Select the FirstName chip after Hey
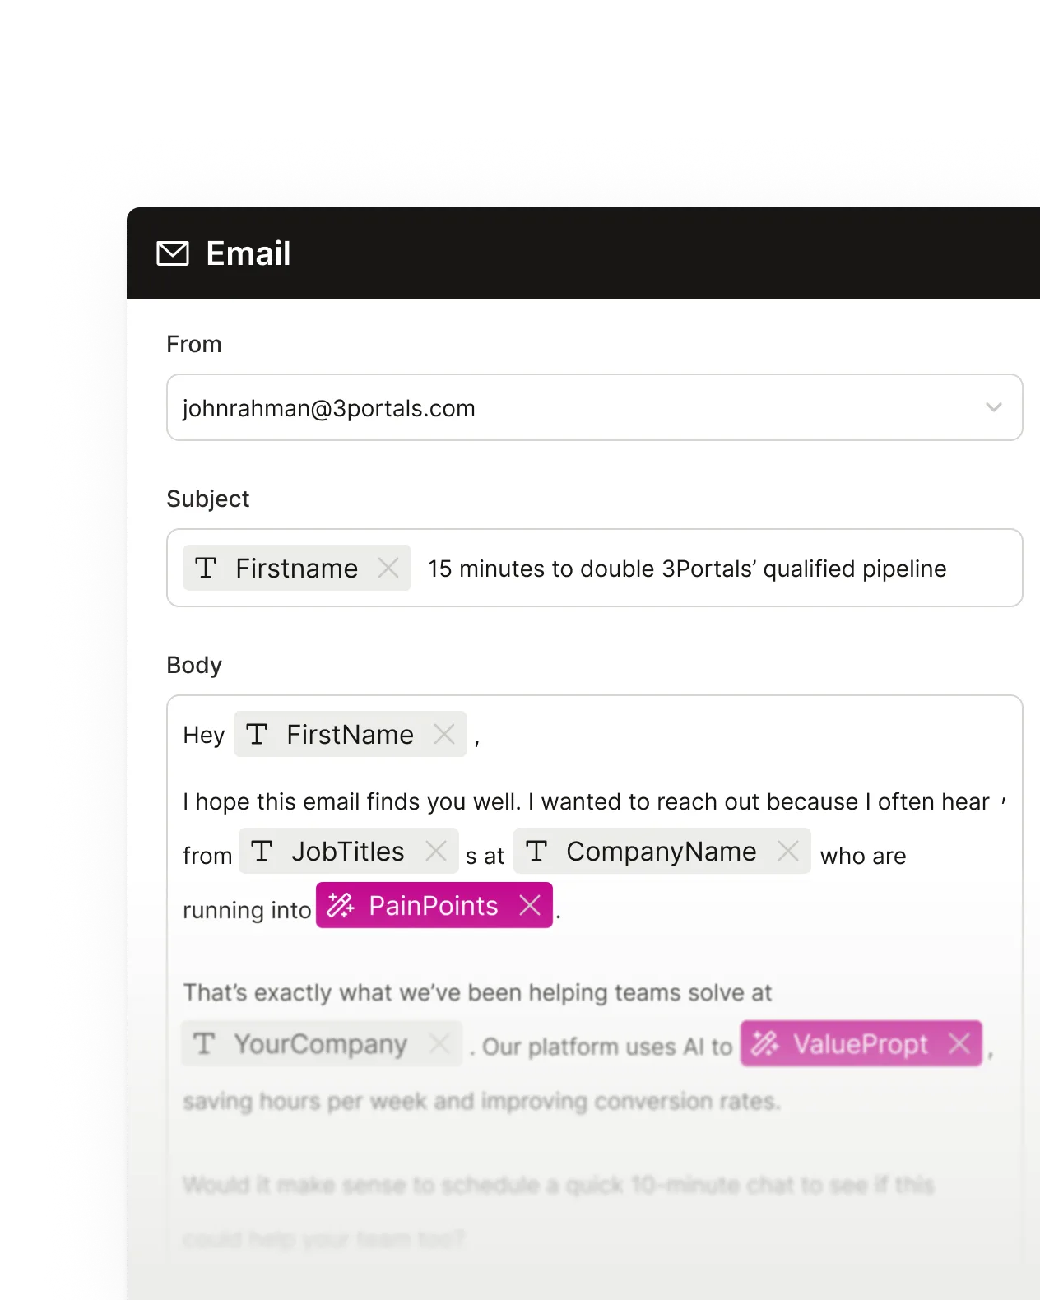The height and width of the screenshot is (1300, 1040). [x=349, y=734]
